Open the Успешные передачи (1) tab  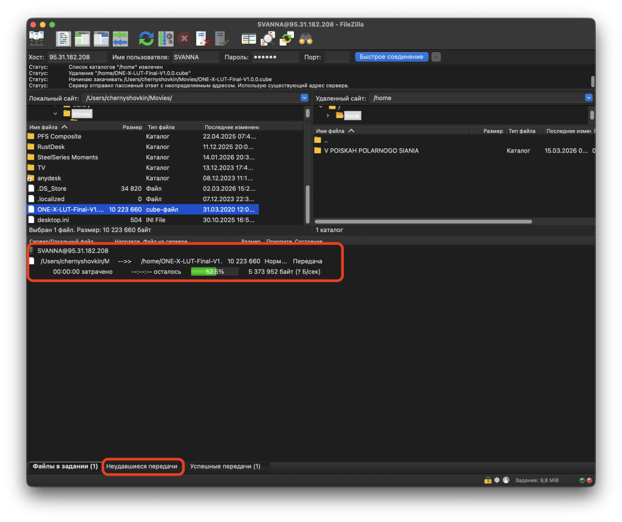pyautogui.click(x=225, y=466)
